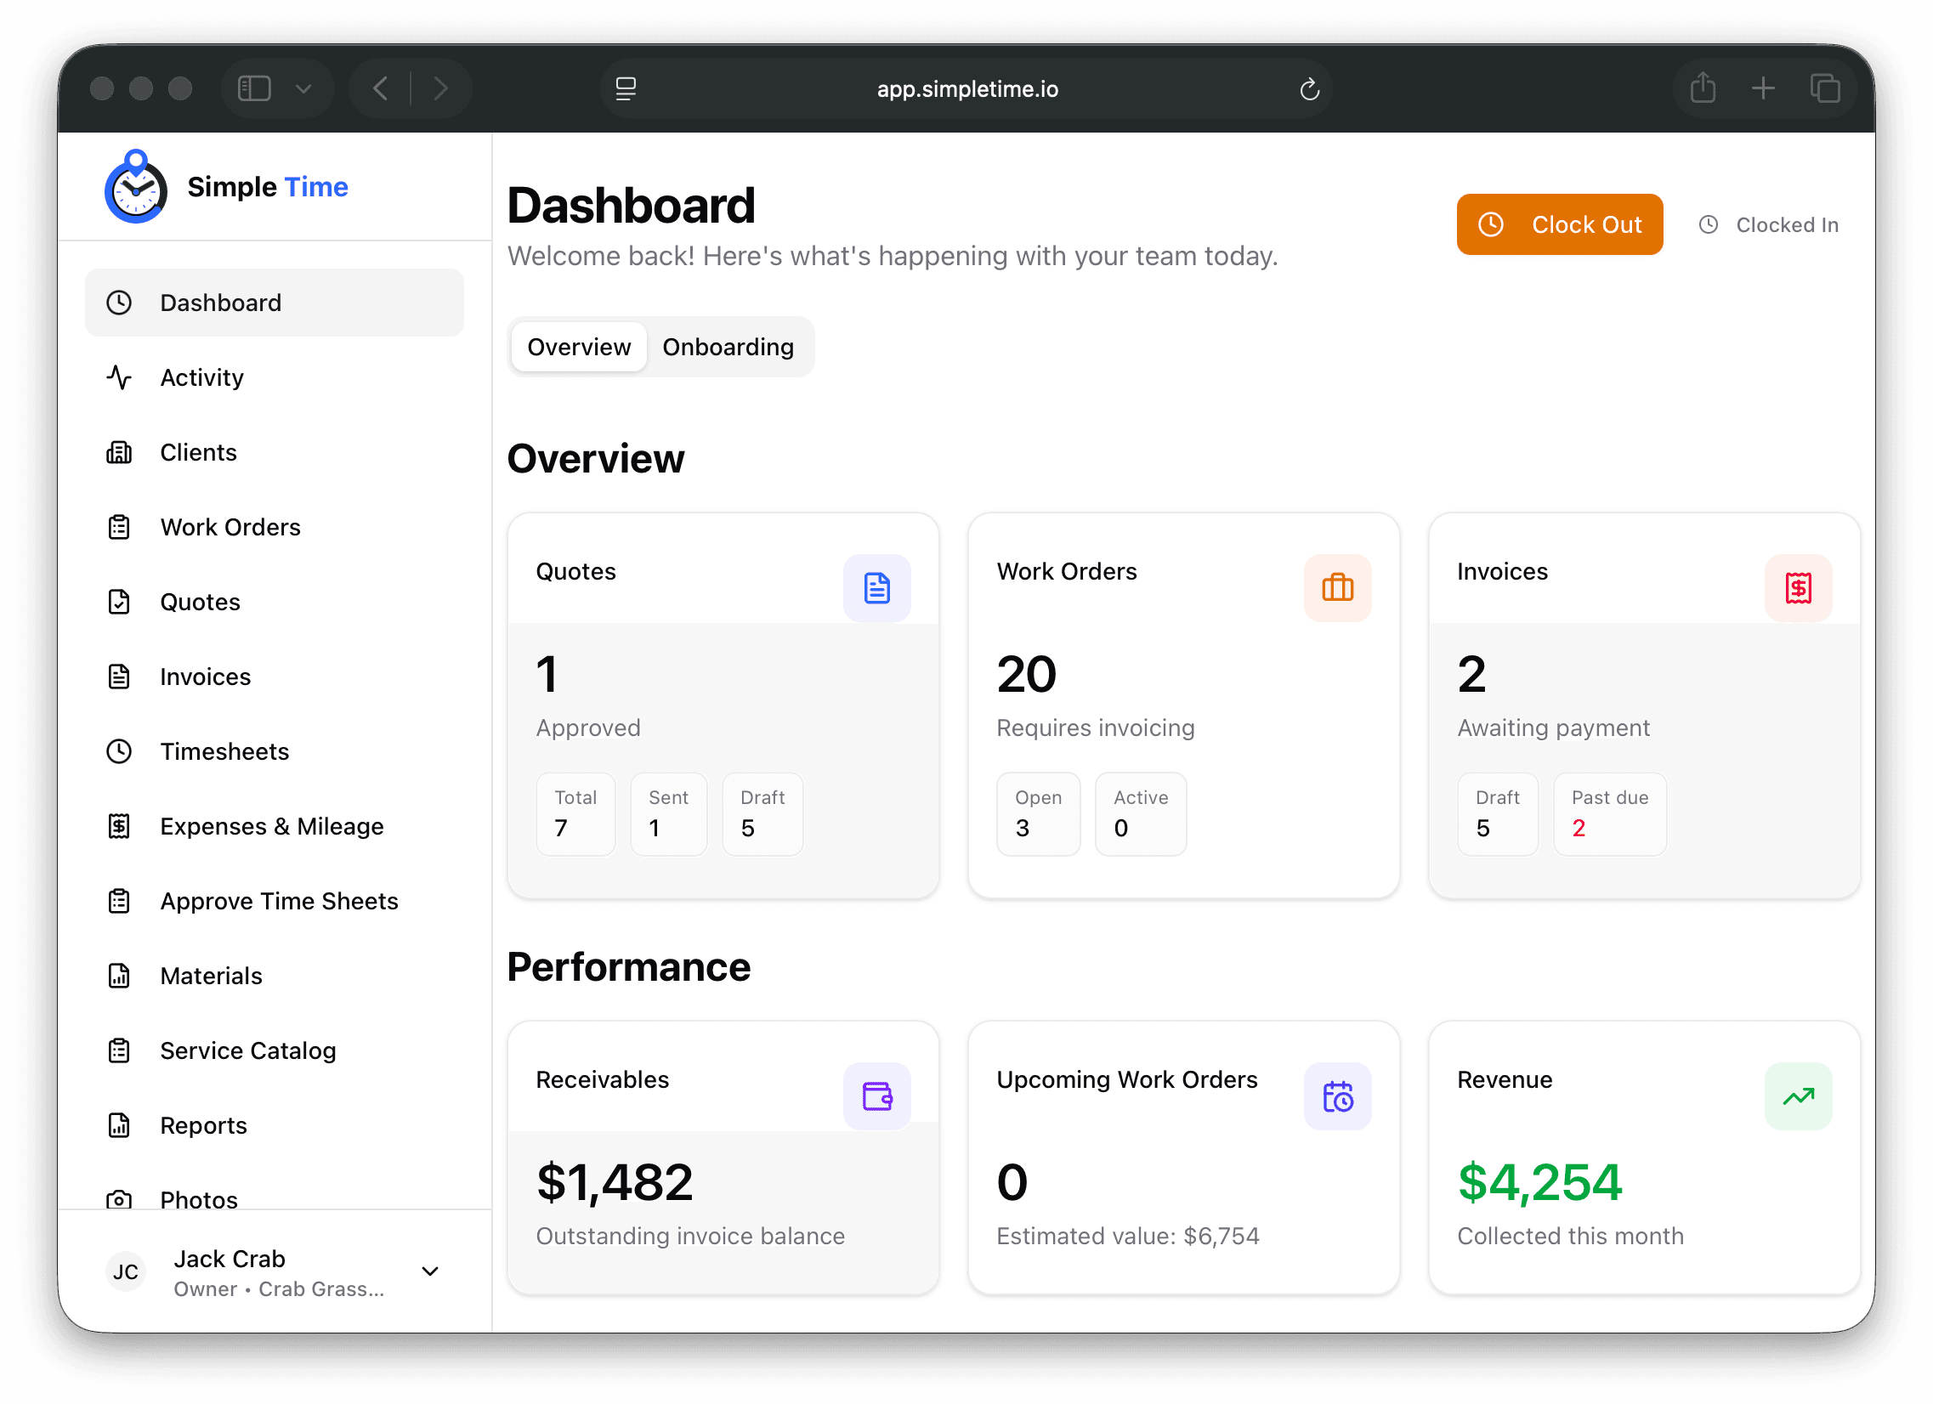
Task: Click the green trending-up icon on Revenue card
Action: pyautogui.click(x=1800, y=1097)
